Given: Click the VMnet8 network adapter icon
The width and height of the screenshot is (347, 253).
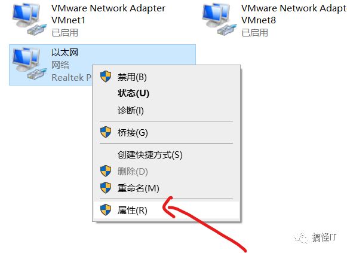Looking at the screenshot, I should tap(219, 19).
